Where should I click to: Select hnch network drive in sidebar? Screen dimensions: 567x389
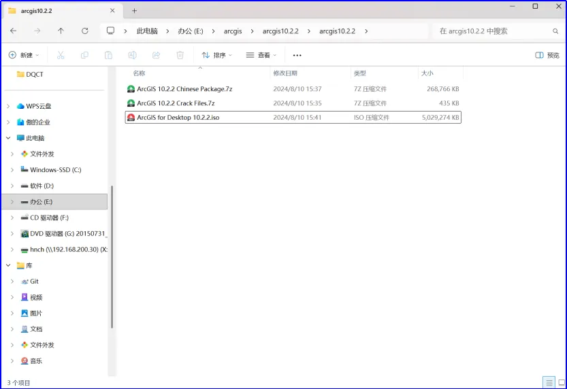(64, 250)
